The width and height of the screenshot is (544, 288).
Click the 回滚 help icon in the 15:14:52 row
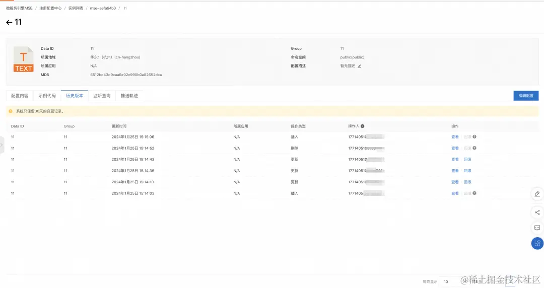[474, 148]
